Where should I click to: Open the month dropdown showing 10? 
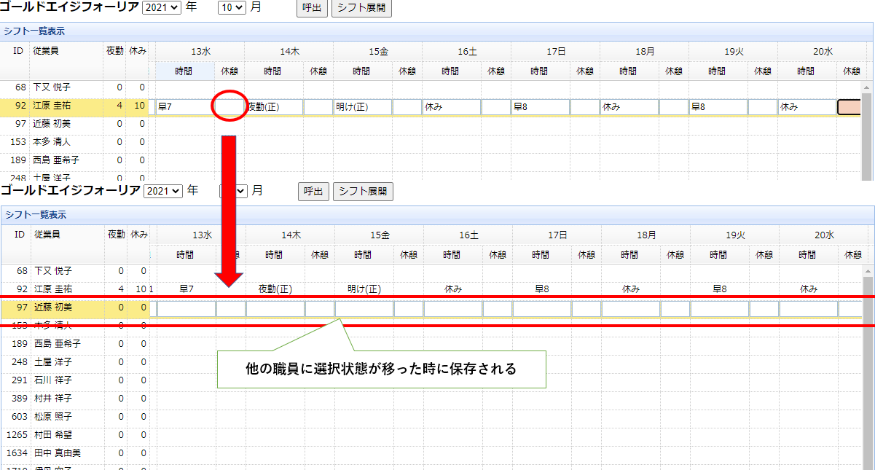pyautogui.click(x=234, y=9)
